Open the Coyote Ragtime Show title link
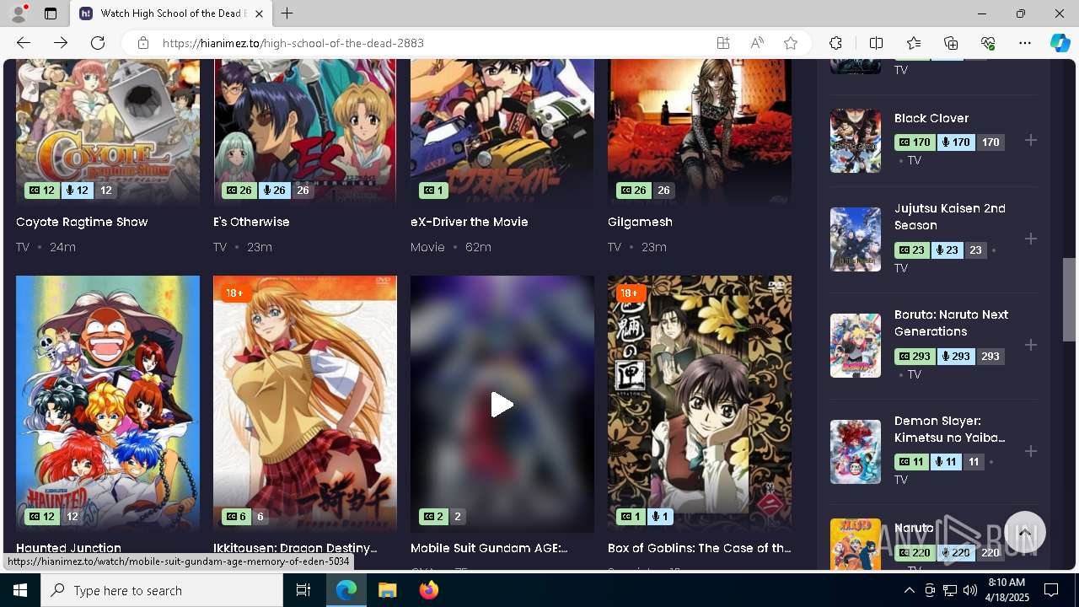 coord(82,222)
